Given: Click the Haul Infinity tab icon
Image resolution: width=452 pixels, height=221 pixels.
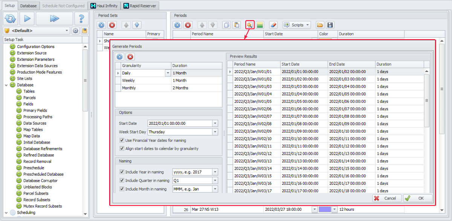Looking at the screenshot, I should [93, 6].
